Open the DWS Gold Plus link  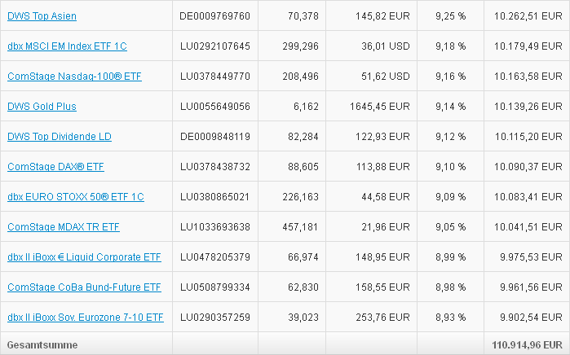42,107
